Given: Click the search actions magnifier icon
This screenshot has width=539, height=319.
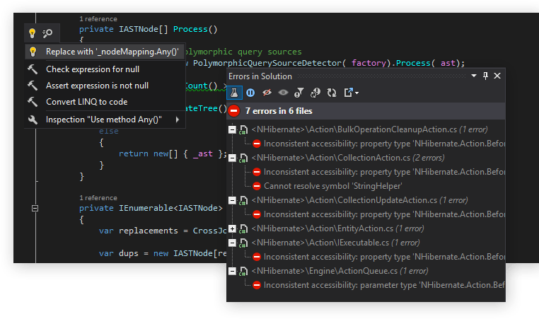Looking at the screenshot, I should [x=47, y=33].
